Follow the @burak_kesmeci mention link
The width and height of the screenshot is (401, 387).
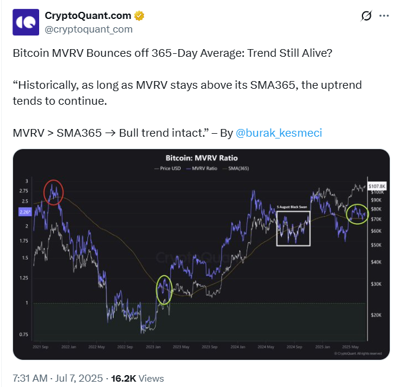click(x=279, y=133)
